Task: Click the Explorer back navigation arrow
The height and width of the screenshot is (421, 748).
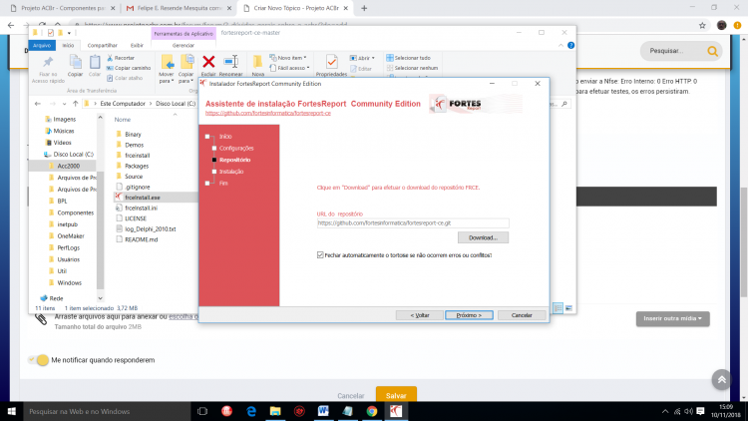Action: click(x=38, y=104)
